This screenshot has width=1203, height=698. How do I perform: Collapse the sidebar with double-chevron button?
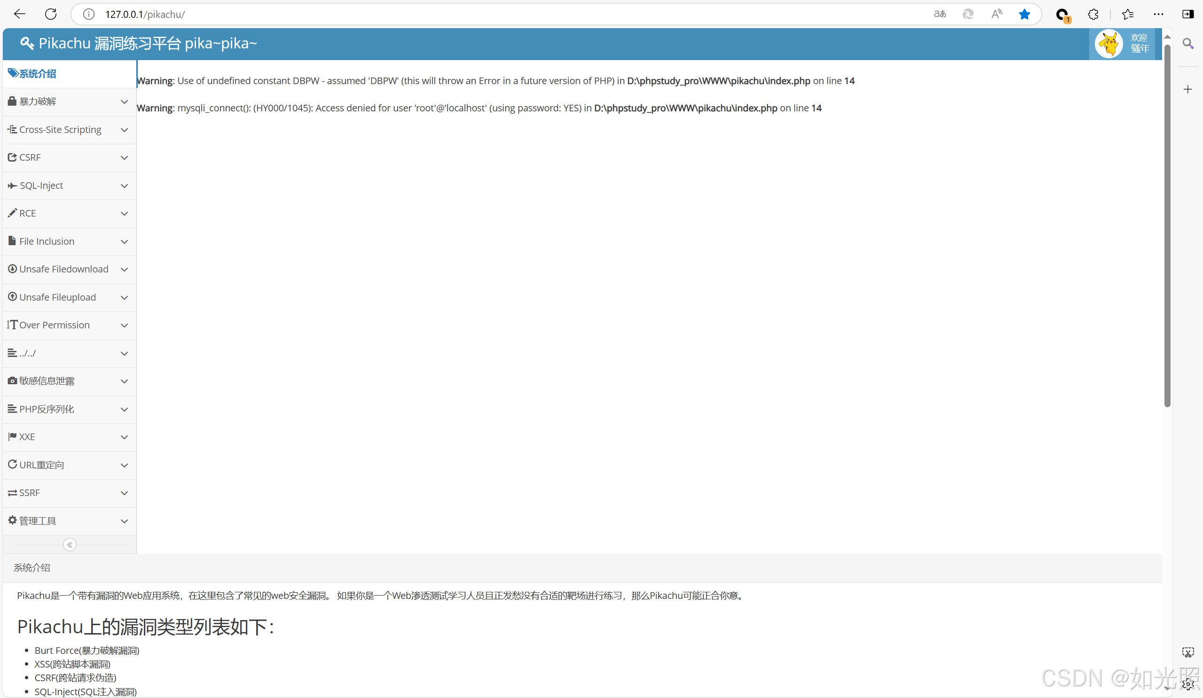(x=70, y=544)
